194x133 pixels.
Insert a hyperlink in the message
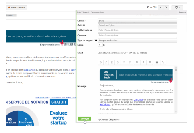(163, 62)
